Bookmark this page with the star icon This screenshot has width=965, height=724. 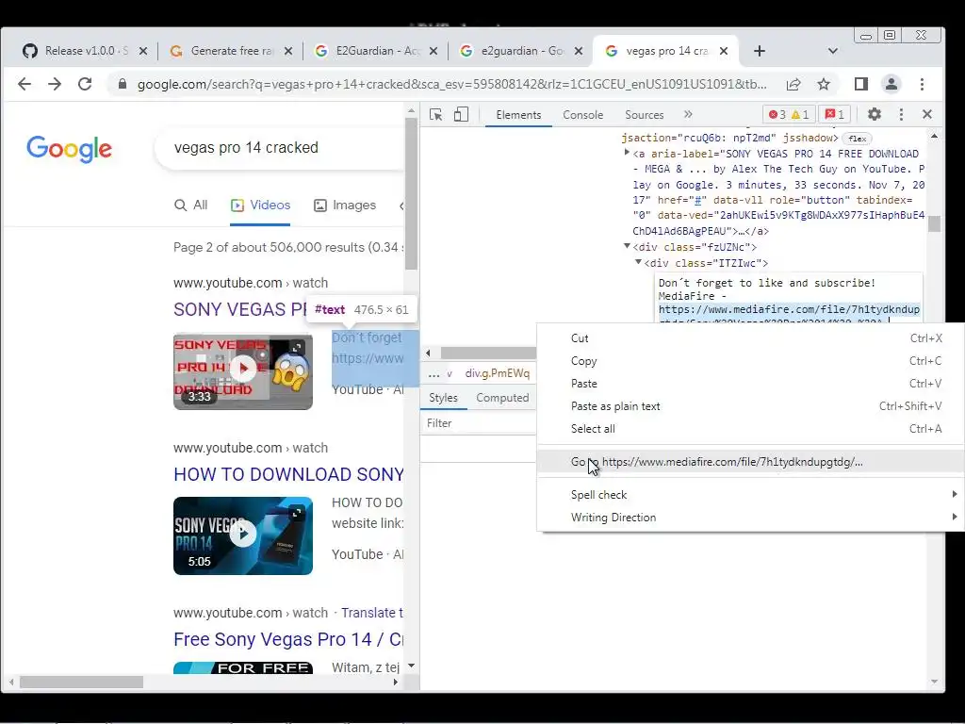coord(824,84)
